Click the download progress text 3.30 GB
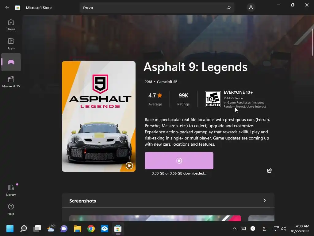Image resolution: width=314 pixels, height=236 pixels. tap(179, 173)
